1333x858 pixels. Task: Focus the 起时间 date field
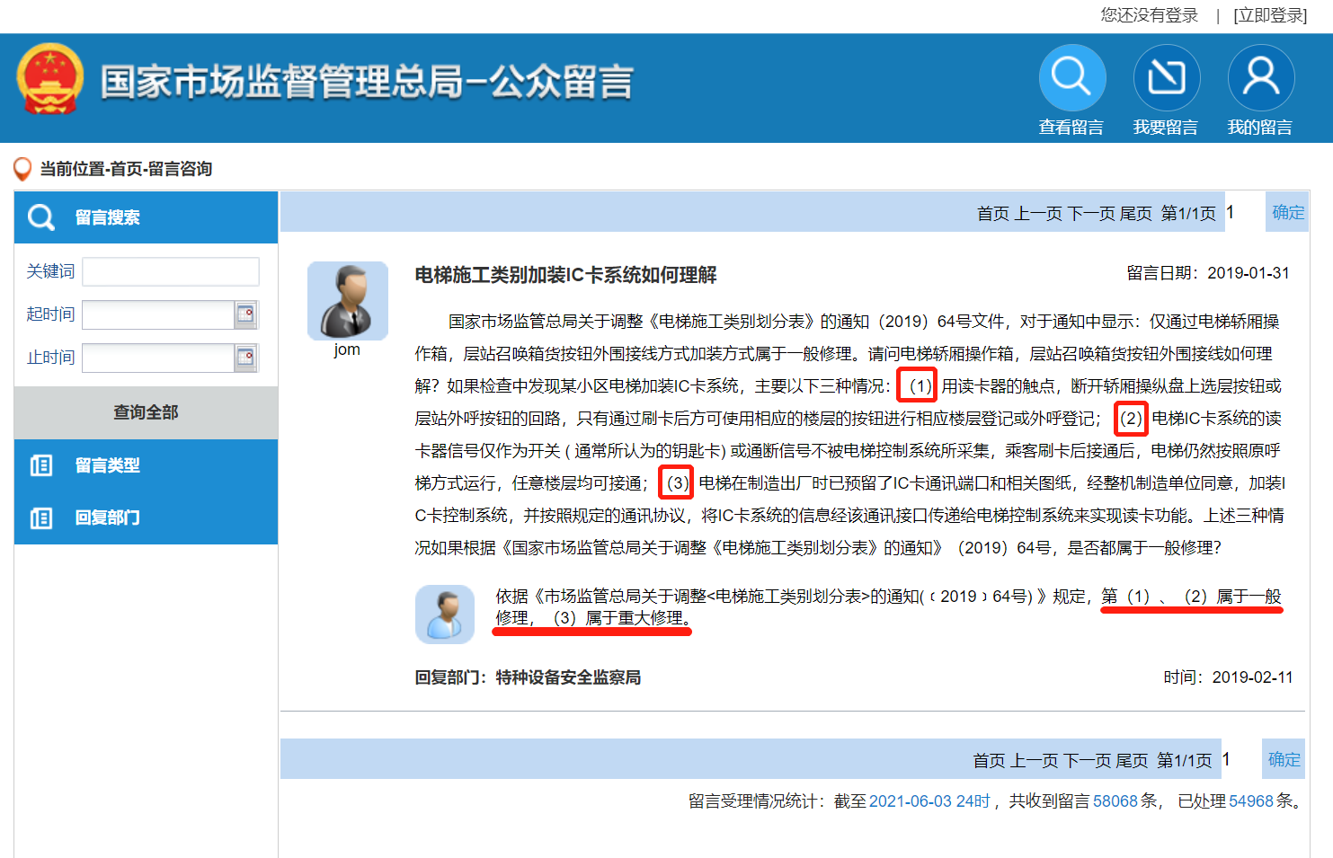pos(158,314)
